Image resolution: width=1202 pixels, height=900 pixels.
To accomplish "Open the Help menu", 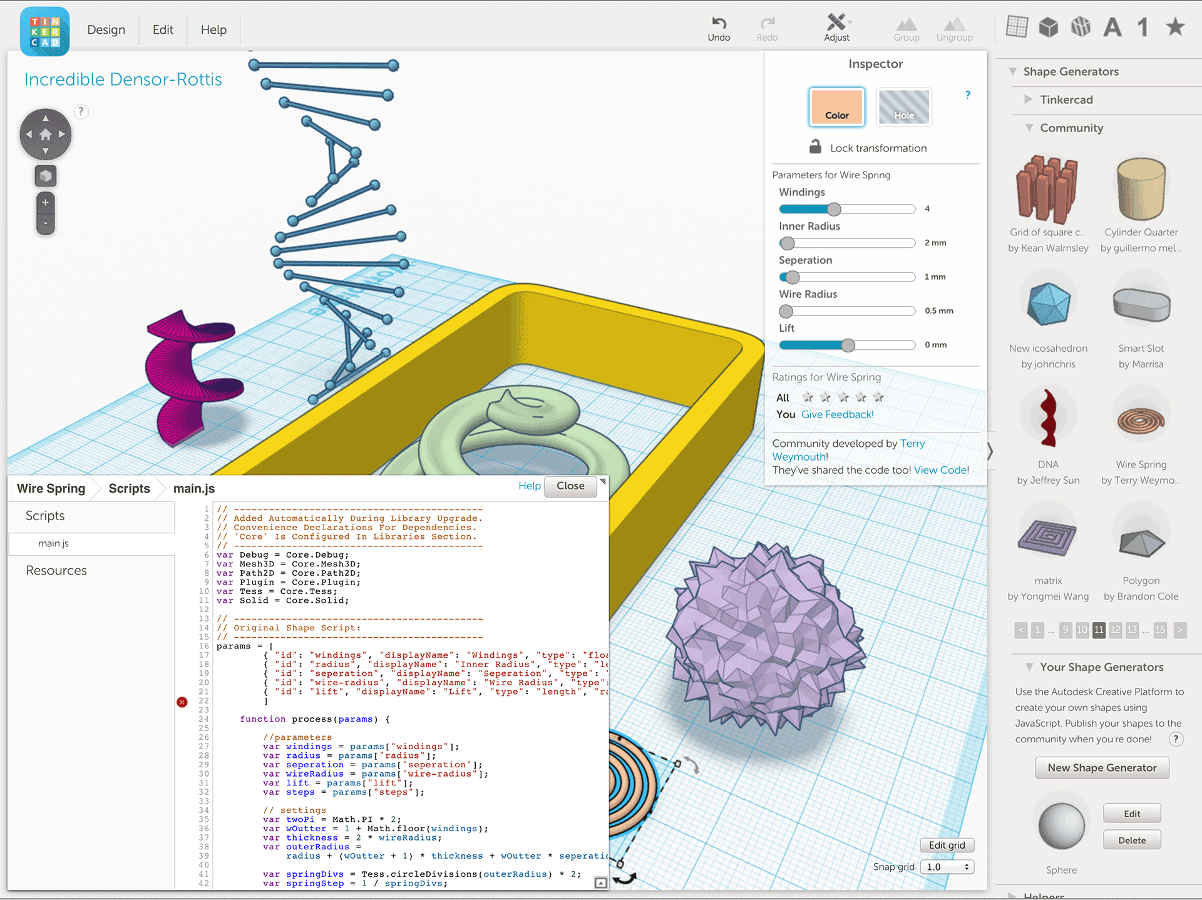I will coord(213,29).
